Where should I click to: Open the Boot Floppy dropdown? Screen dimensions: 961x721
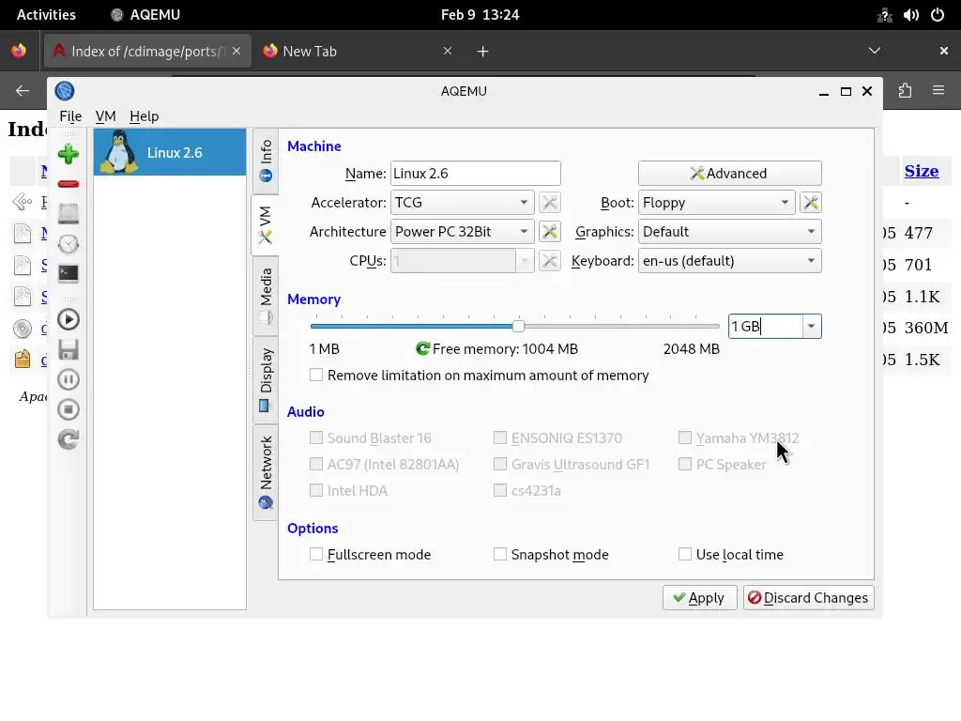(x=716, y=203)
